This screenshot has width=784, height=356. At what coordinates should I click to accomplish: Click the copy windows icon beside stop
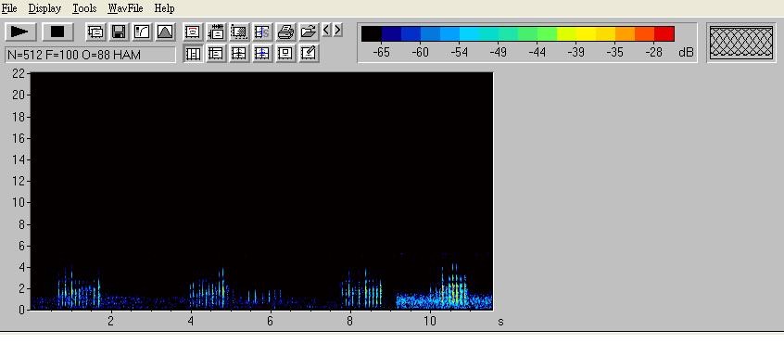click(x=95, y=32)
